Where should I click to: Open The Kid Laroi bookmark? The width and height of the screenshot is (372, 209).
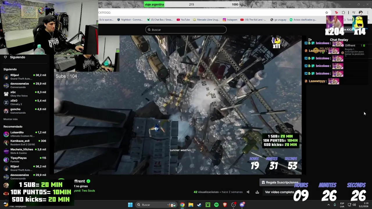[253, 20]
